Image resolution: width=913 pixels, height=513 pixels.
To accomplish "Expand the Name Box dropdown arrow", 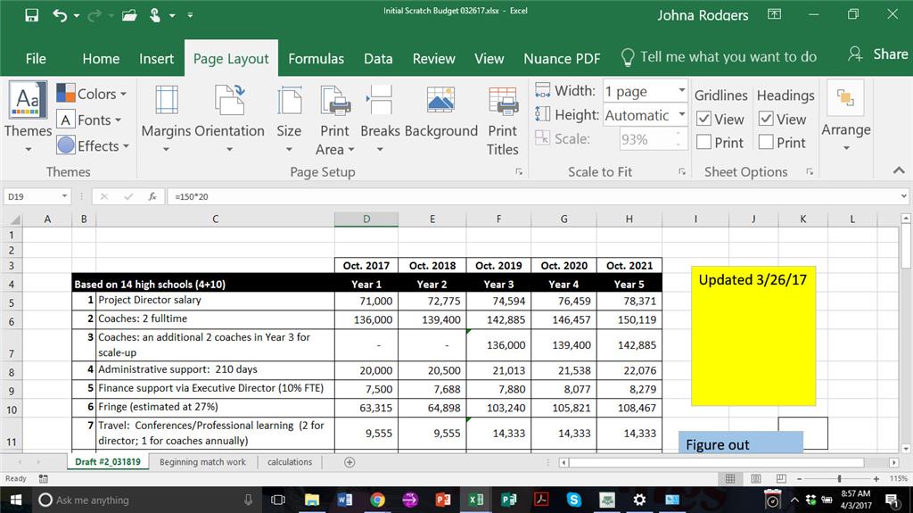I will [64, 196].
